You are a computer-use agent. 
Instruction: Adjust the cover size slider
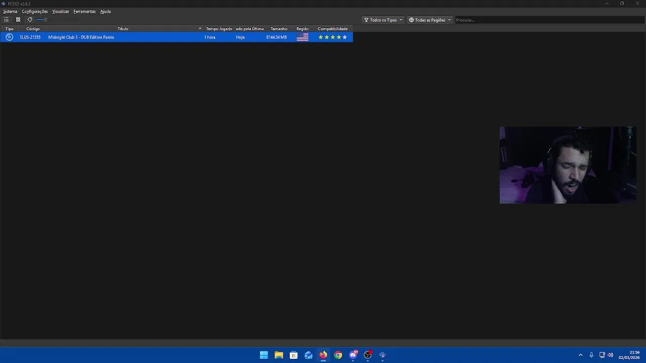57,20
